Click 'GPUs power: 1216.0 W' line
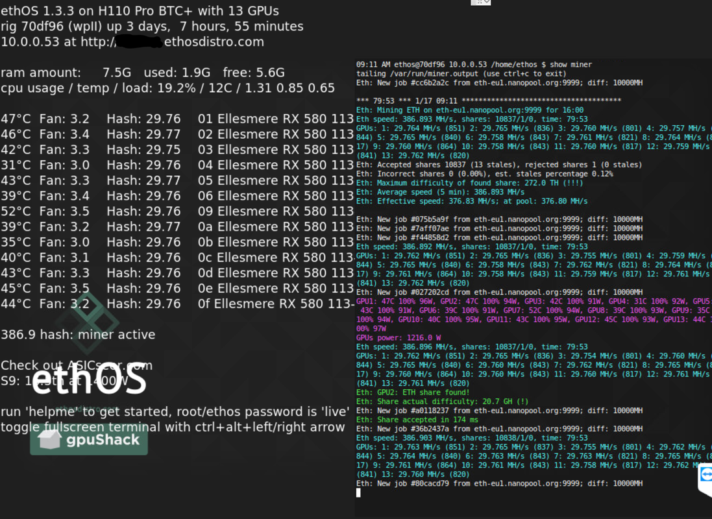The width and height of the screenshot is (712, 519). tap(399, 338)
